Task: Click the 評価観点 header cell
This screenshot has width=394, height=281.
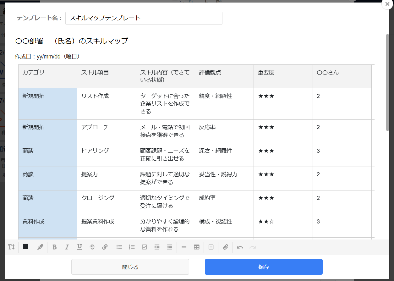Action: [x=224, y=76]
